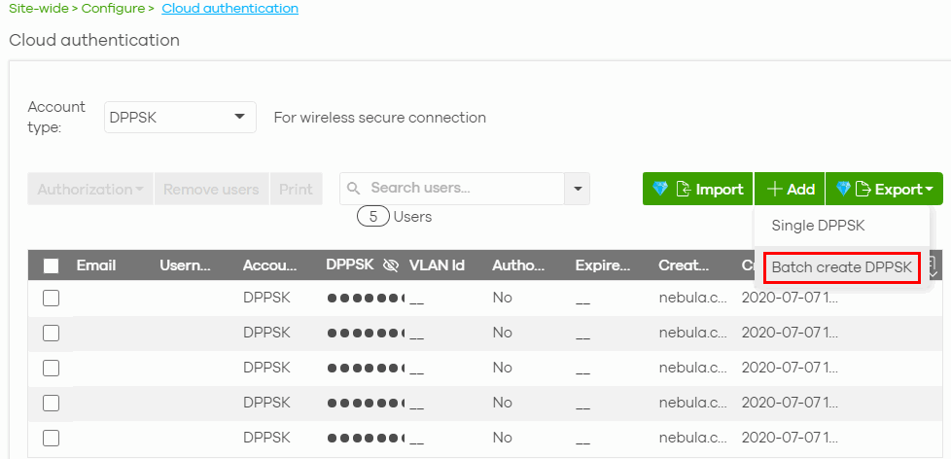Image resolution: width=951 pixels, height=459 pixels.
Task: Sort by Authorized column header
Action: [x=518, y=265]
